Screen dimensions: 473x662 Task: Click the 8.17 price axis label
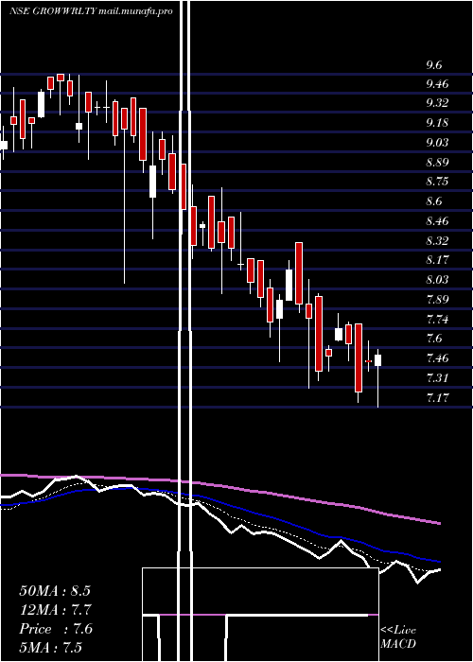point(437,260)
